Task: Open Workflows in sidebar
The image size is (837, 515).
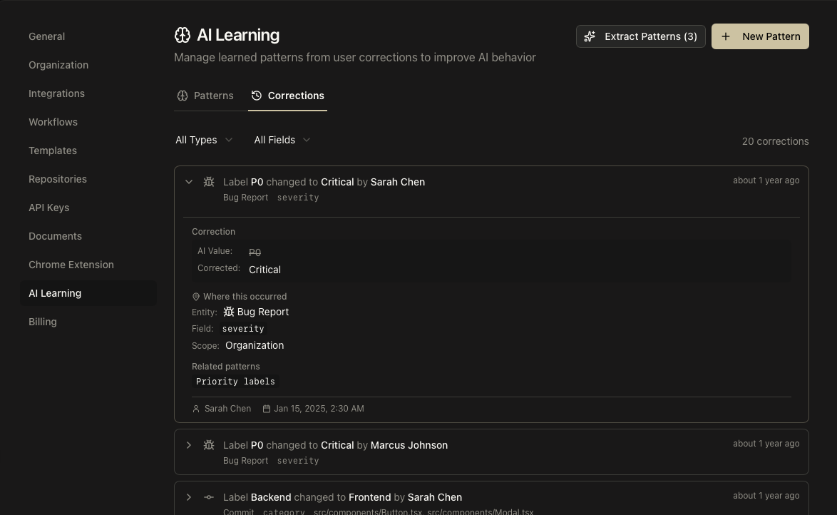Action: (53, 123)
